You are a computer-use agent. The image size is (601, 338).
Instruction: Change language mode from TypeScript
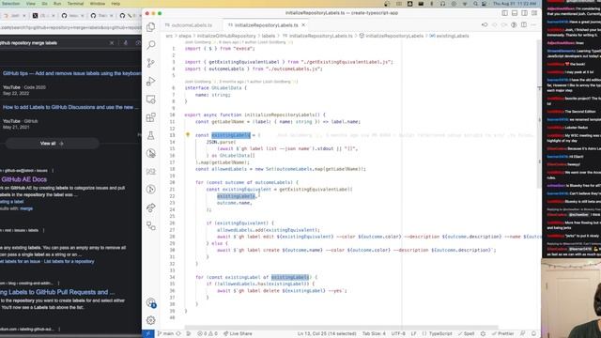pos(440,334)
